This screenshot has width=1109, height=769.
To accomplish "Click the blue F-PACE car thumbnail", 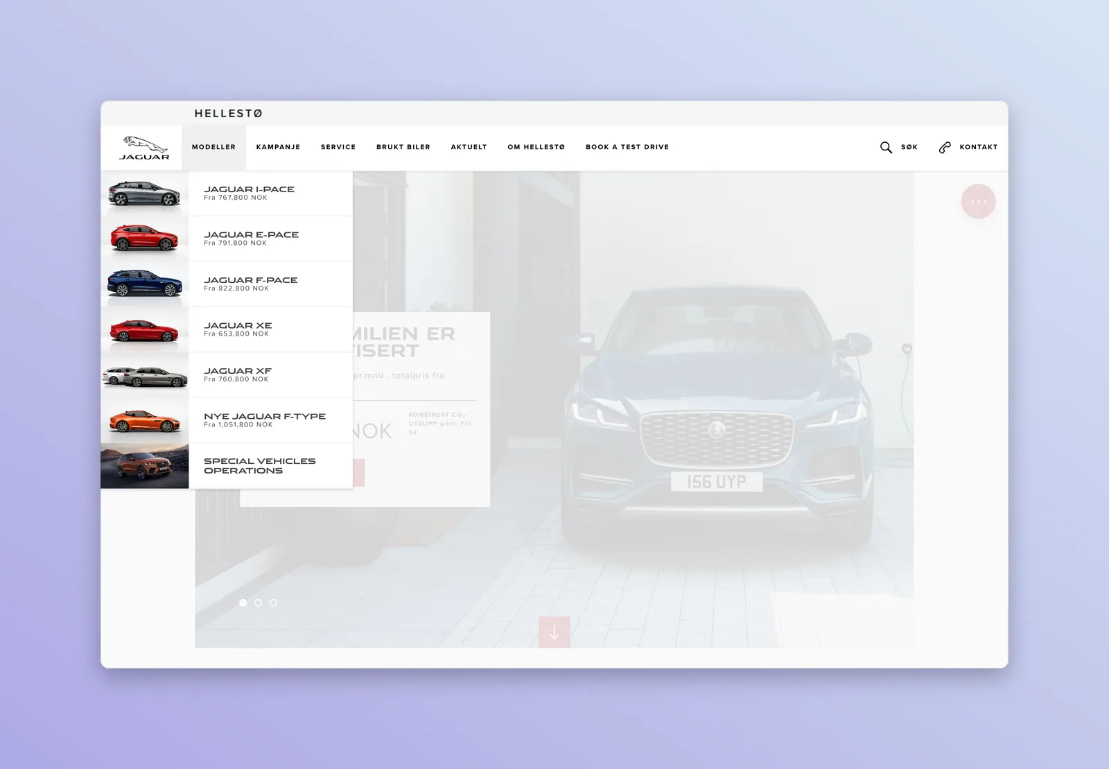I will tap(144, 284).
